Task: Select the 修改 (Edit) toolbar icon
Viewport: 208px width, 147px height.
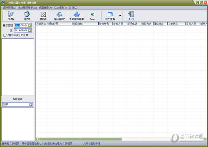Action: [x=27, y=14]
